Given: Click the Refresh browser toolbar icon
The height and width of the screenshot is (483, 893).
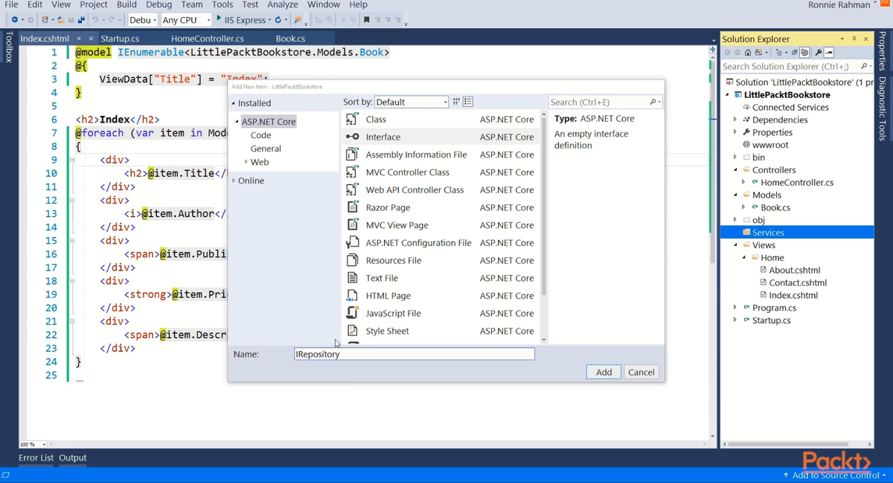Looking at the screenshot, I should click(x=278, y=20).
